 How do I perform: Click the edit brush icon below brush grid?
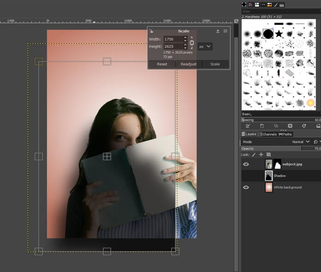pyautogui.click(x=248, y=126)
